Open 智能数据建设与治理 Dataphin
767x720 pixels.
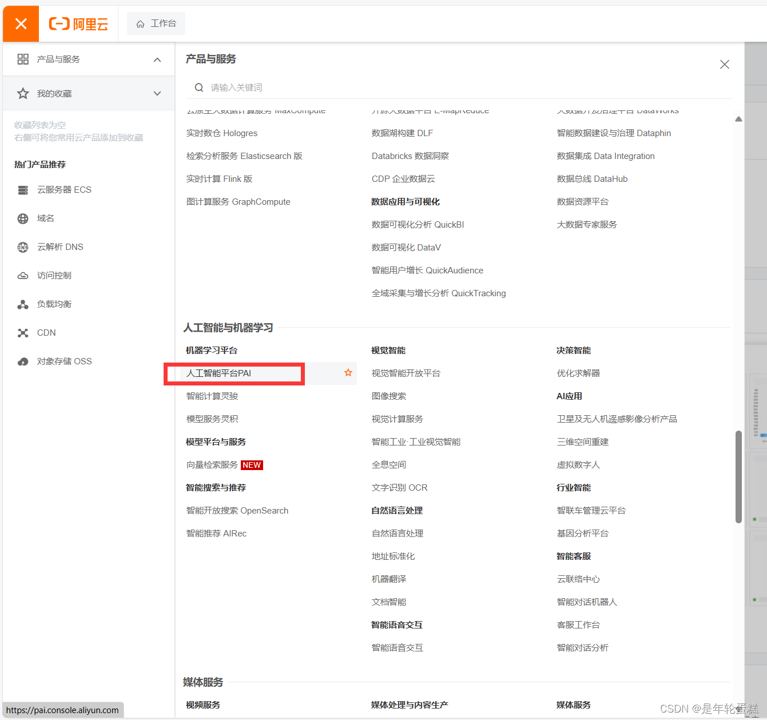point(614,133)
